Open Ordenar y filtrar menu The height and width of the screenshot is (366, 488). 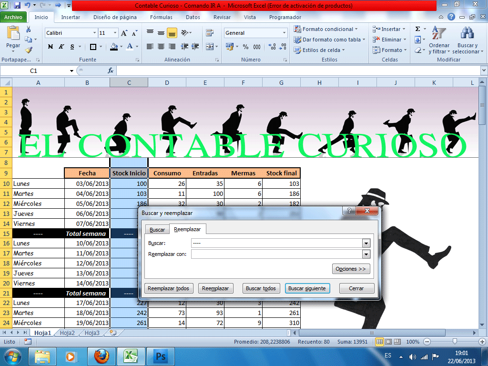[x=439, y=40]
